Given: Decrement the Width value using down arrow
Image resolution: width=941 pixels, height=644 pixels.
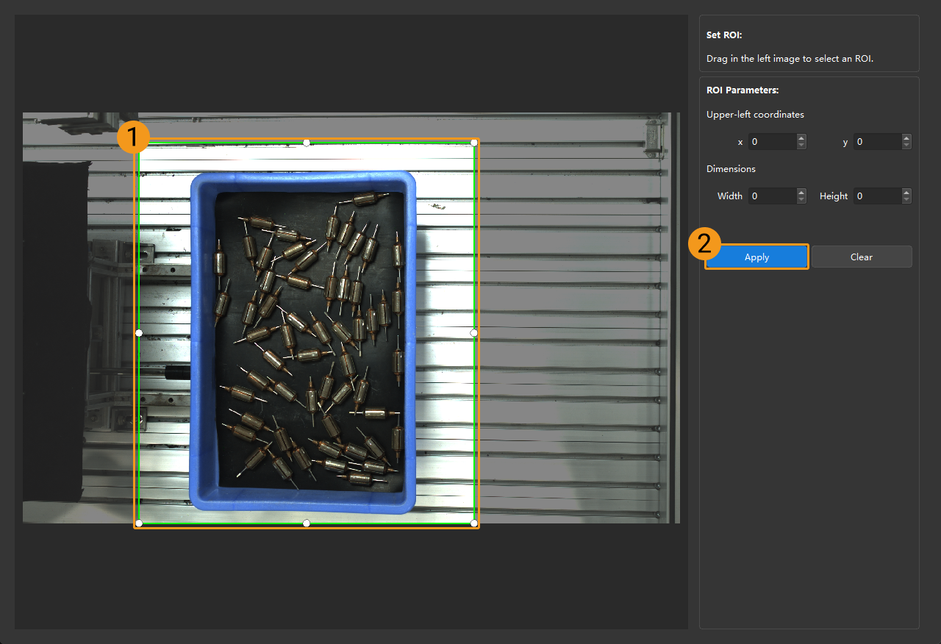Looking at the screenshot, I should (801, 200).
